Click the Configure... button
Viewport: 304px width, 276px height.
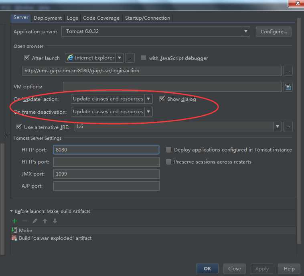point(274,32)
